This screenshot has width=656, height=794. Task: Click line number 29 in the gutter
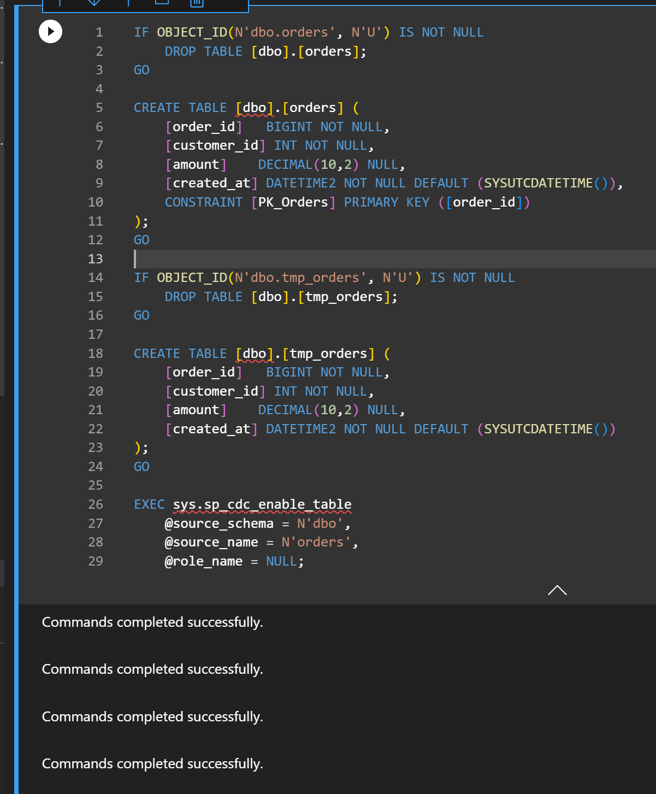[96, 561]
